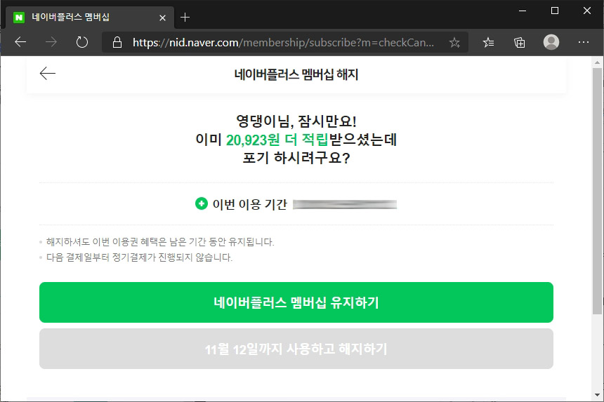Click notice 해지하셔도 이번 이용권 혜택은 남은 기간
This screenshot has height=402, width=604.
(x=160, y=242)
